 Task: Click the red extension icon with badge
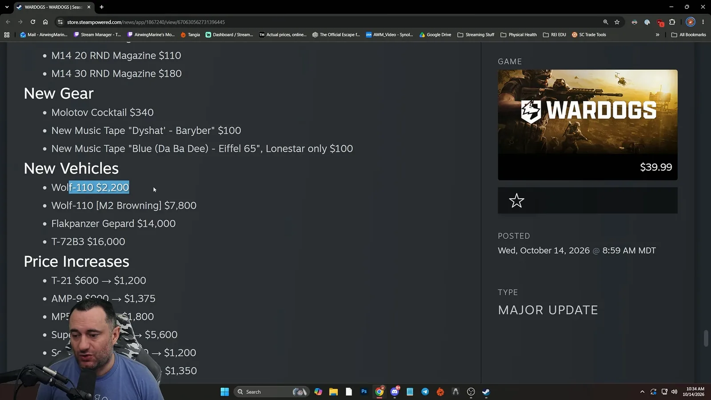click(x=660, y=22)
